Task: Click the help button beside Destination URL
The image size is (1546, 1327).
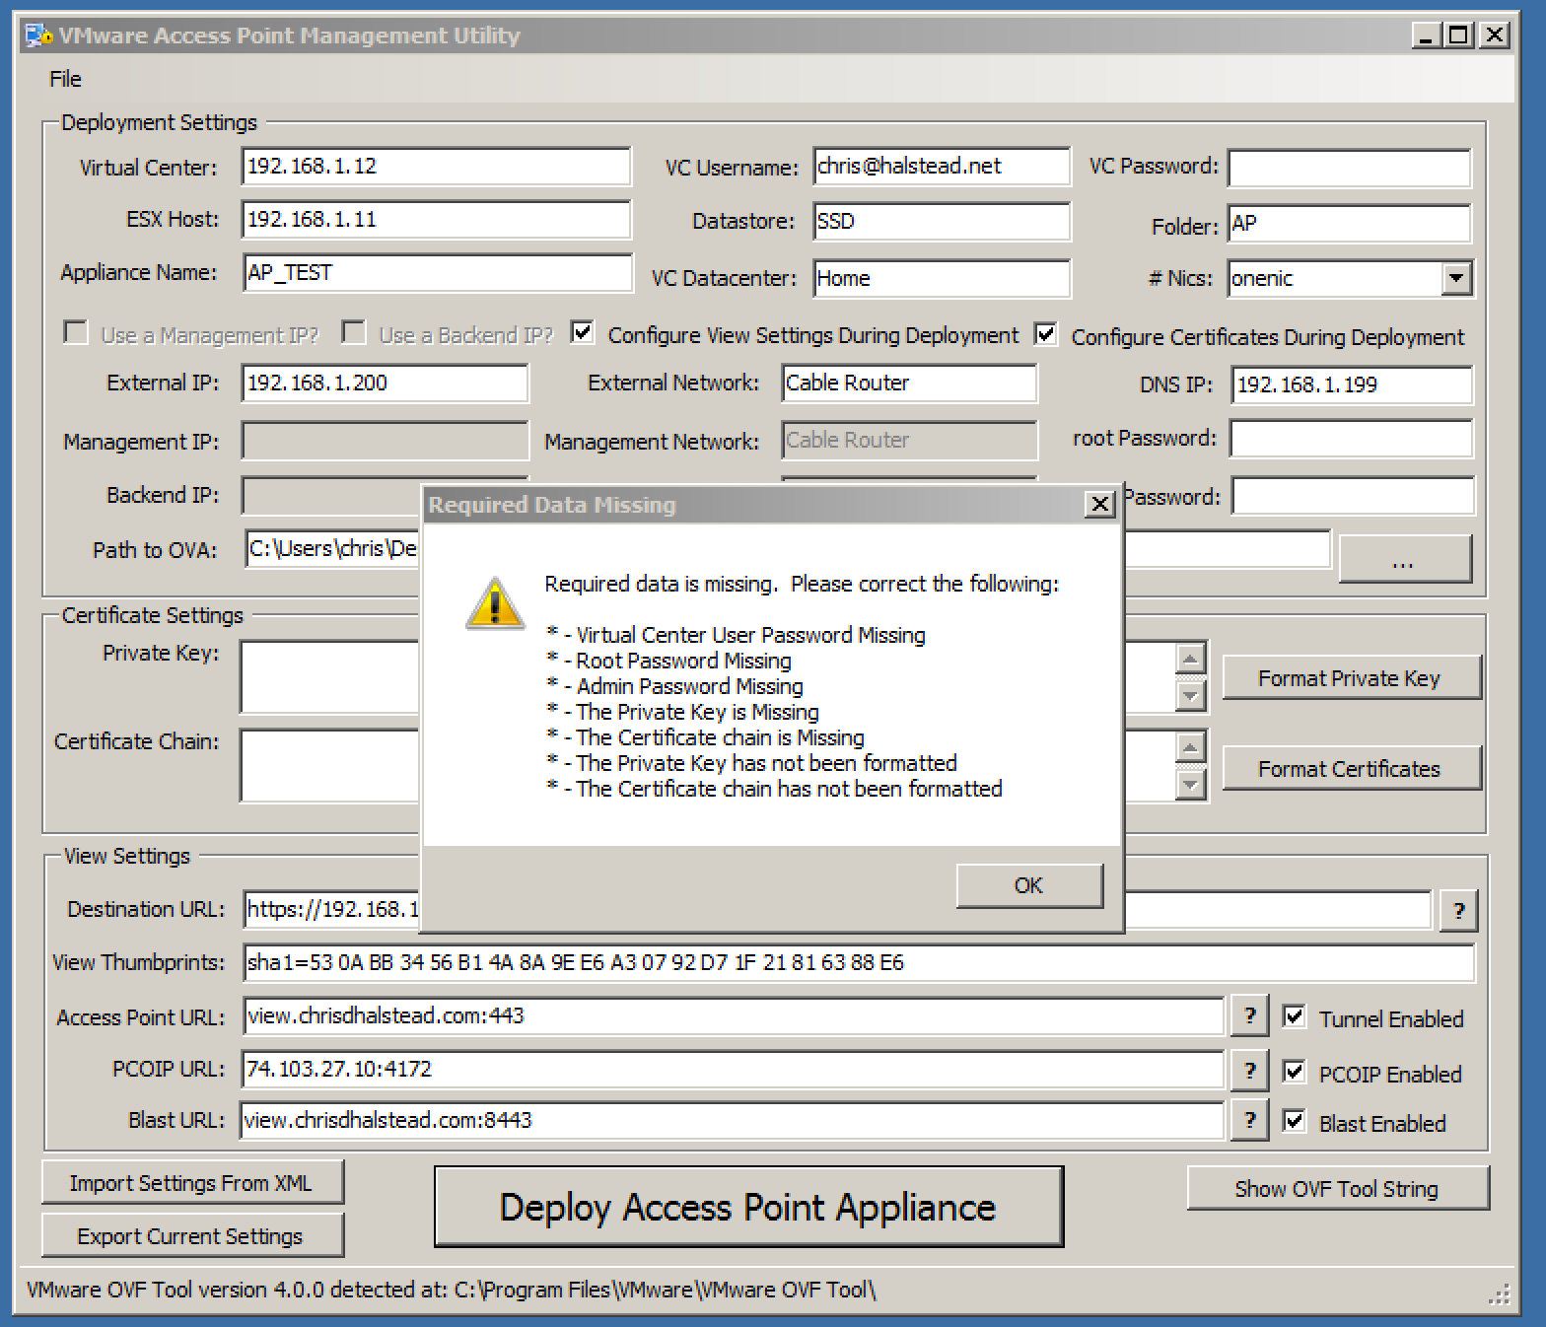Action: pos(1458,910)
